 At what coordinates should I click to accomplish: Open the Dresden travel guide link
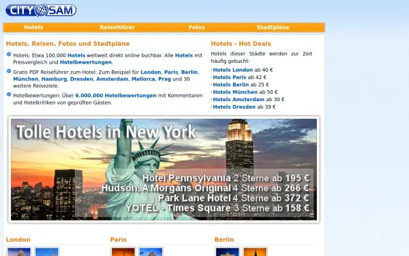click(x=82, y=79)
